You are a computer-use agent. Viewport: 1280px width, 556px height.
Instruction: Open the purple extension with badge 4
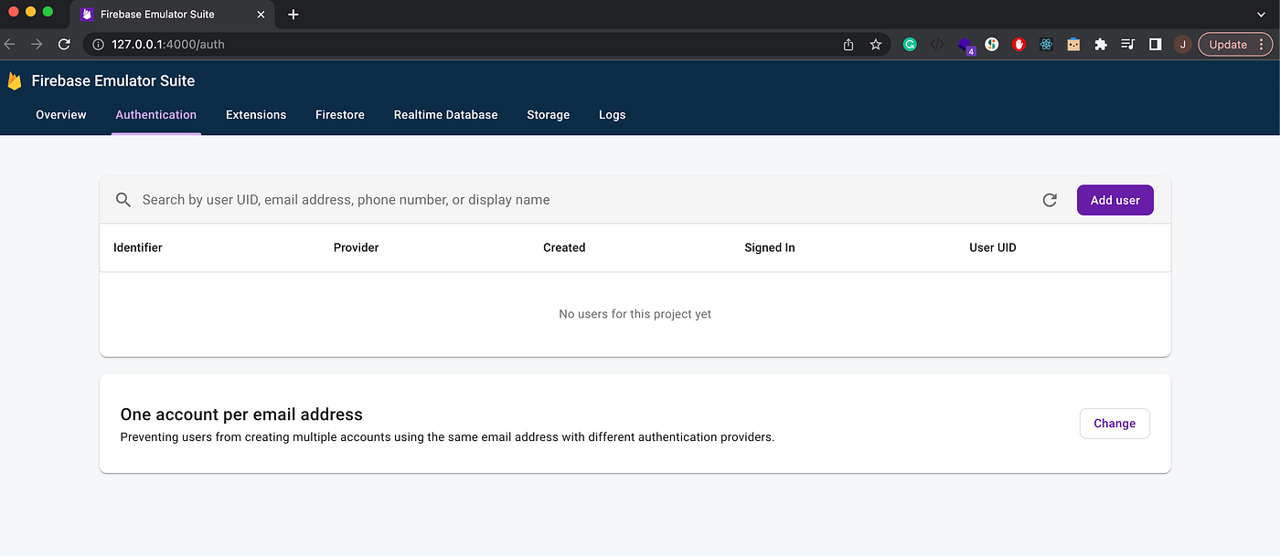tap(965, 45)
